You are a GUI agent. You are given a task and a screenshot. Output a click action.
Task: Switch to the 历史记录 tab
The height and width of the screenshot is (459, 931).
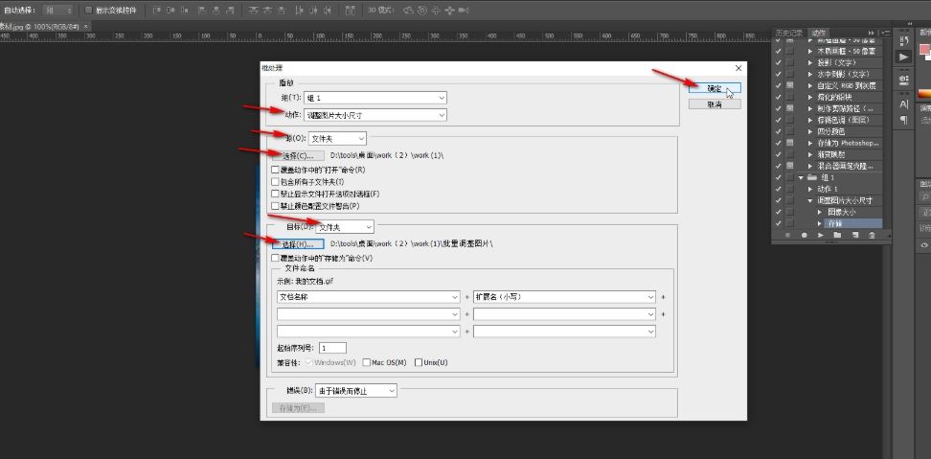coord(789,33)
